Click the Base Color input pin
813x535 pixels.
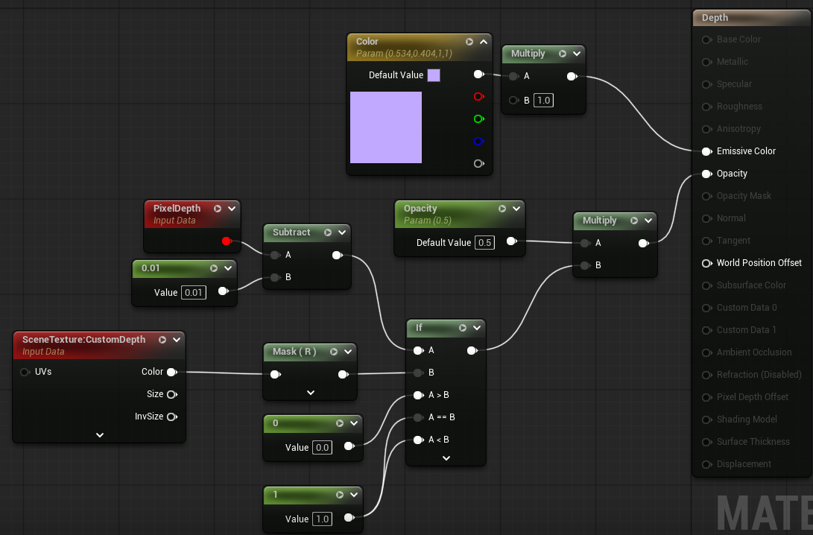point(706,39)
